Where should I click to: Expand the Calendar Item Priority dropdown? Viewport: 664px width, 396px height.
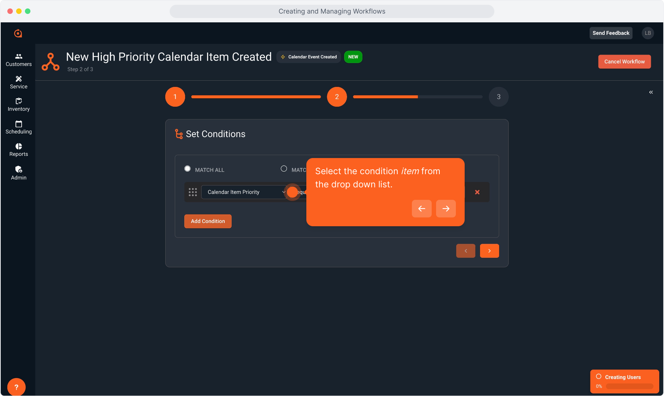coord(244,192)
